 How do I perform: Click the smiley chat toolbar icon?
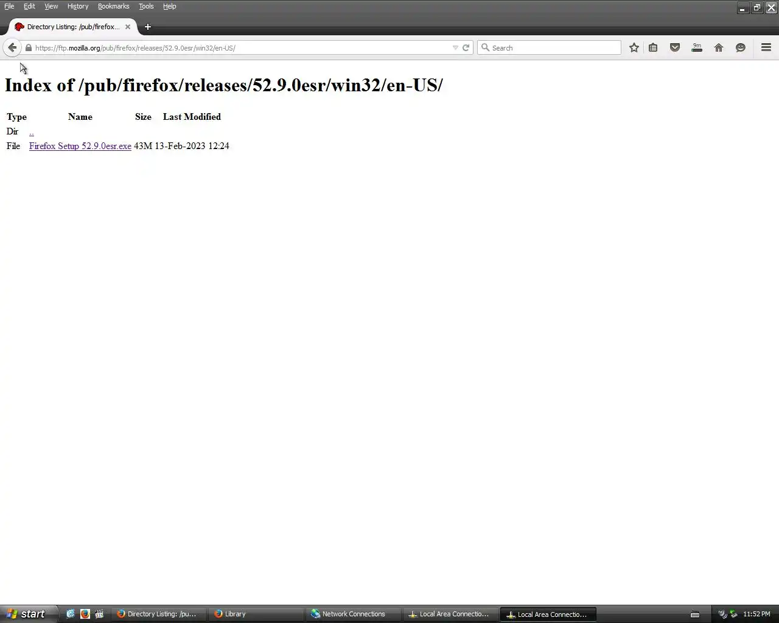pos(741,47)
